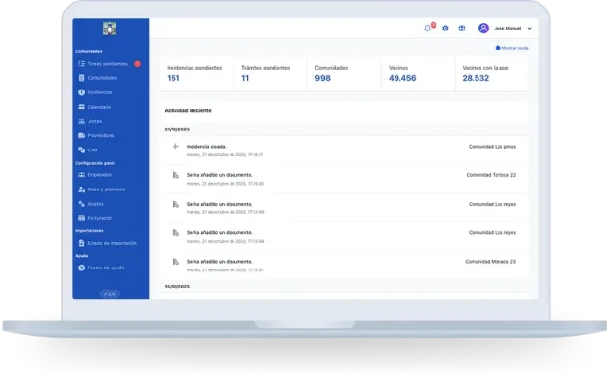Open the Incidencias pendientes 151 card
The width and height of the screenshot is (610, 378).
pyautogui.click(x=196, y=74)
